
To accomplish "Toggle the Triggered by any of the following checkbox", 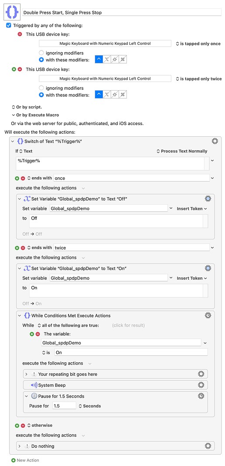I will pyautogui.click(x=9, y=26).
